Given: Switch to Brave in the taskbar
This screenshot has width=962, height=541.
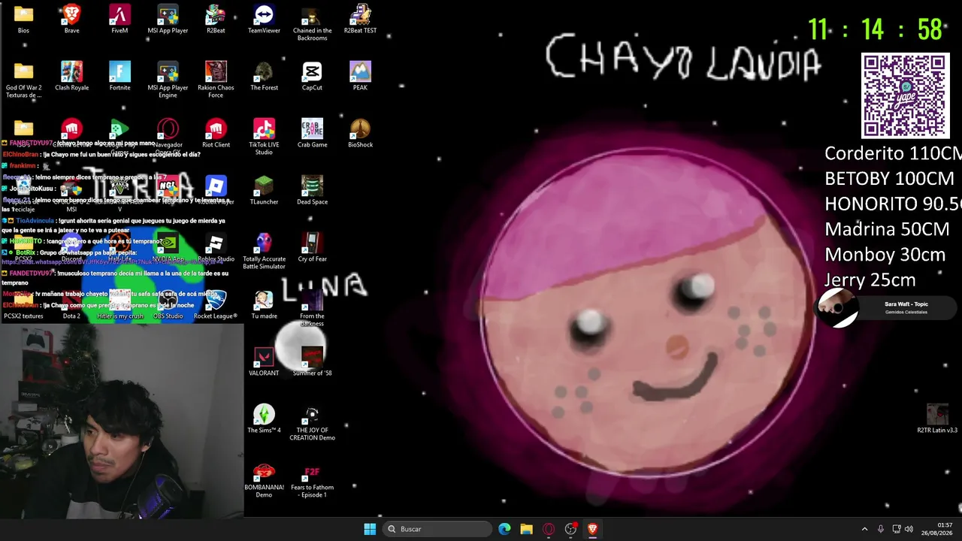Looking at the screenshot, I should tap(592, 529).
